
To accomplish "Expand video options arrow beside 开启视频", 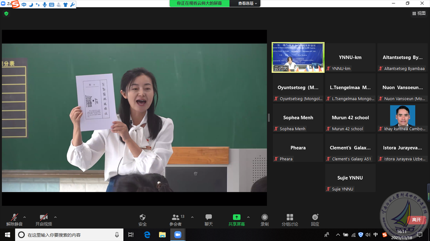I will coord(55,218).
